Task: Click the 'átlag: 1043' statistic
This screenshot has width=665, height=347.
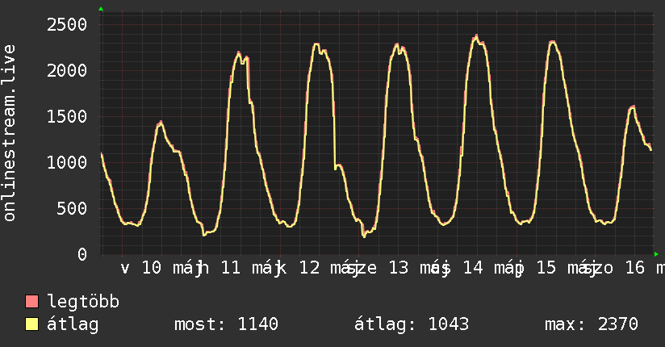Action: click(x=412, y=324)
